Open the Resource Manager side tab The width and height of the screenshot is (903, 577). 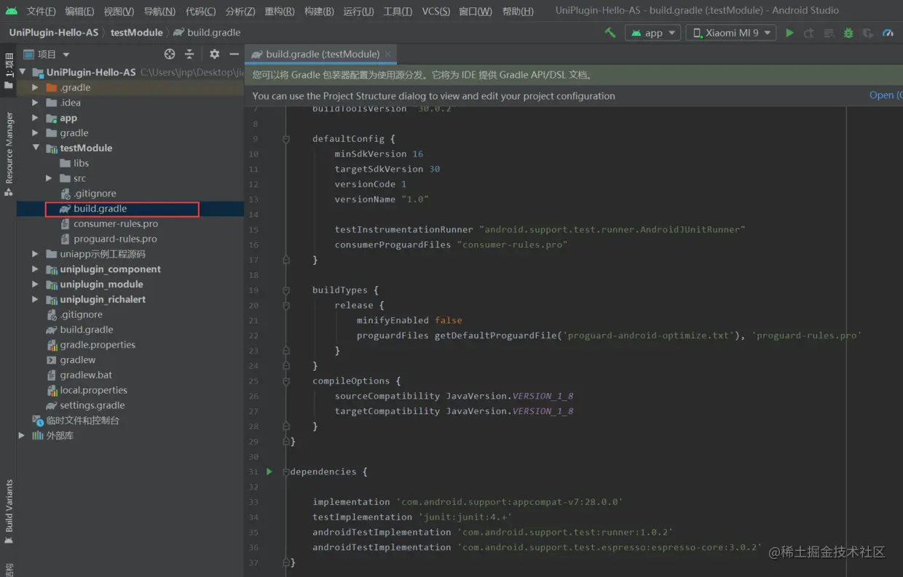click(9, 154)
